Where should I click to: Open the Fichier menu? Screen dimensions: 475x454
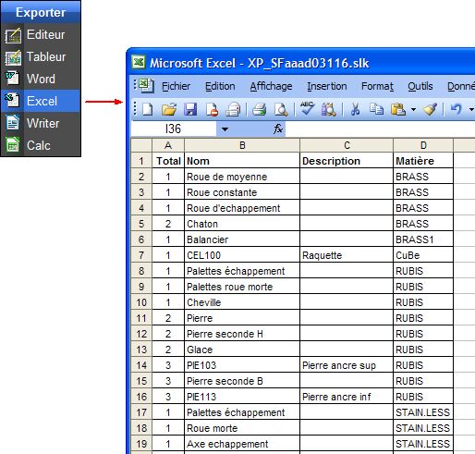point(176,86)
